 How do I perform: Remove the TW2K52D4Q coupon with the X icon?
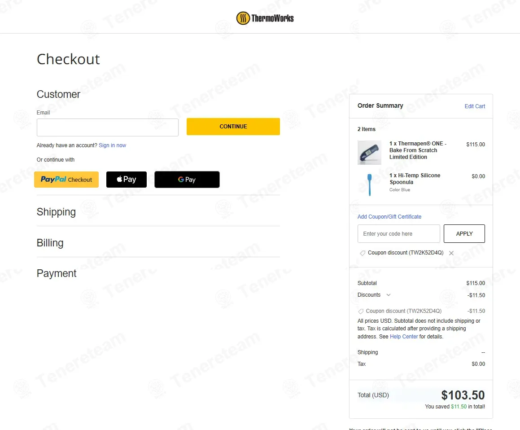[x=451, y=253]
